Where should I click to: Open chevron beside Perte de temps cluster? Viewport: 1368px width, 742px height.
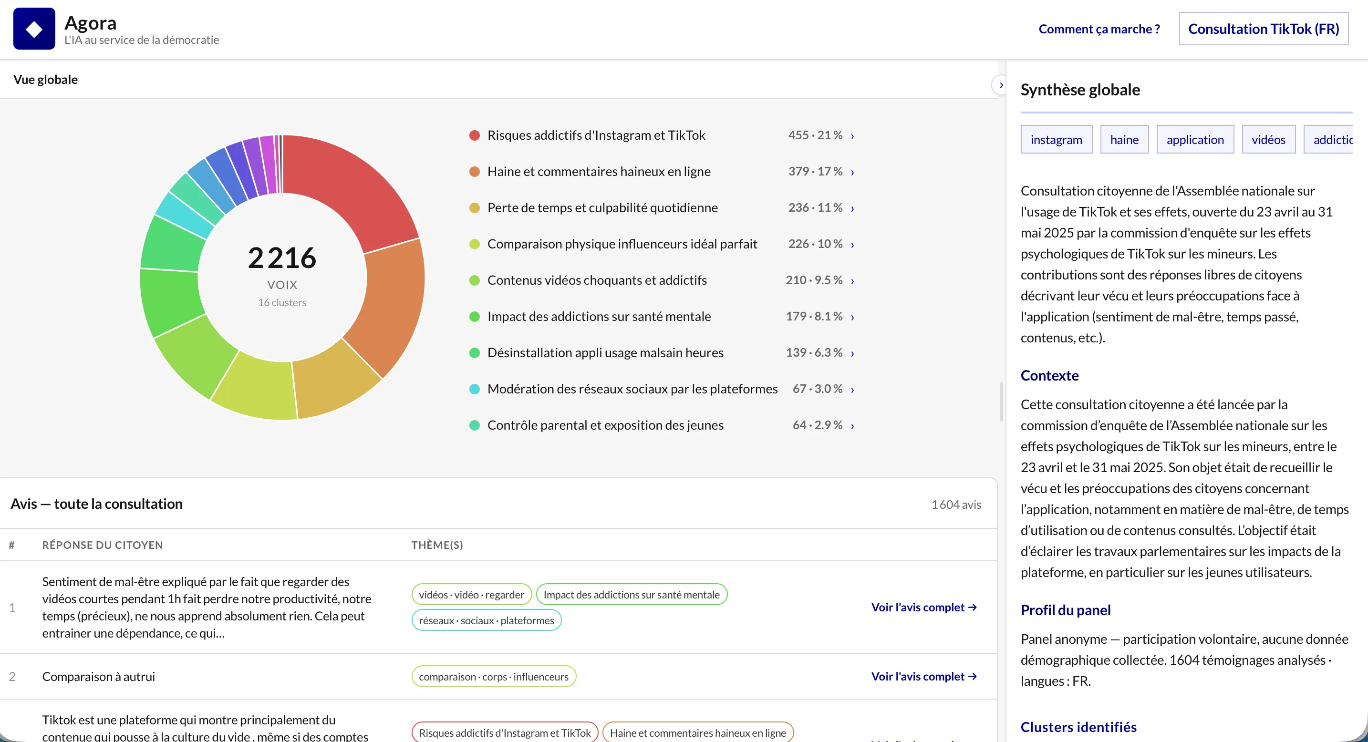pyautogui.click(x=852, y=208)
